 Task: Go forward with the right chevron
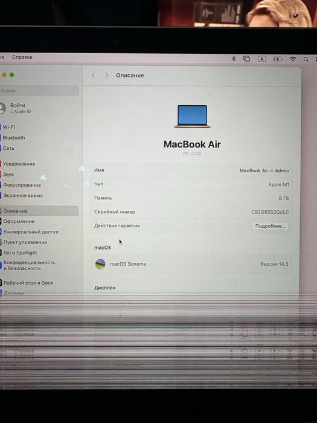pyautogui.click(x=107, y=76)
